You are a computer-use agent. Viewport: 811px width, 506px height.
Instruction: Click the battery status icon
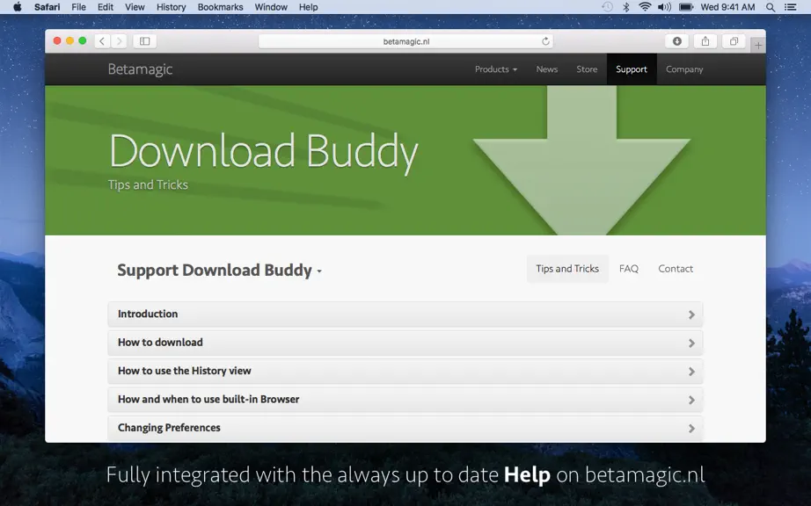[x=686, y=7]
